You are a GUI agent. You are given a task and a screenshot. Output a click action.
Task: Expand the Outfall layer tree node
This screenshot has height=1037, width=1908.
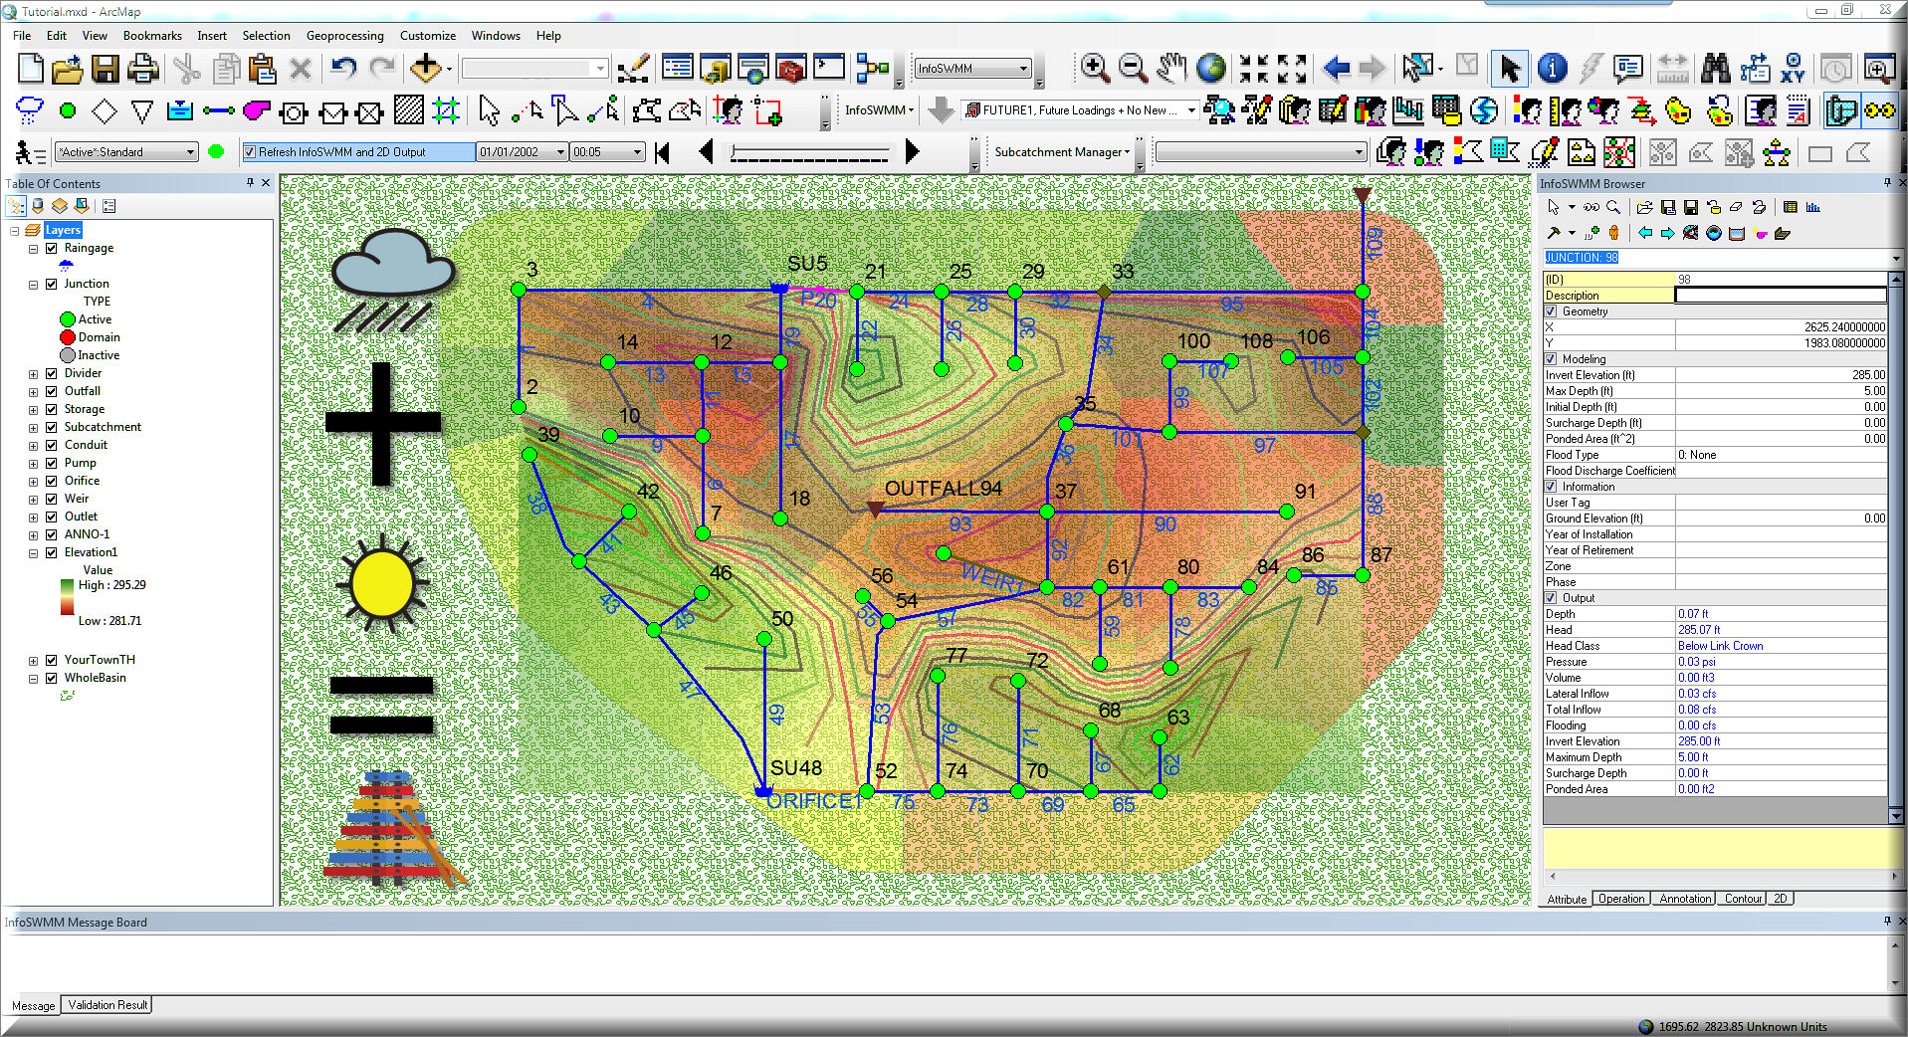click(x=33, y=392)
